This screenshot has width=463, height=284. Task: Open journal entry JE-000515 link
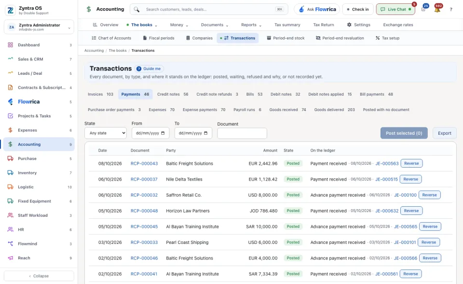386,179
